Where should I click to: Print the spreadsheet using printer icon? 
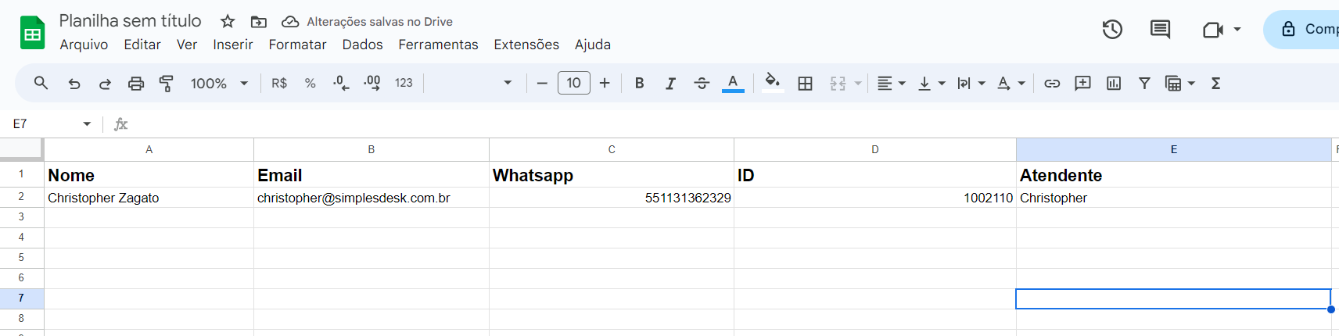(x=136, y=83)
